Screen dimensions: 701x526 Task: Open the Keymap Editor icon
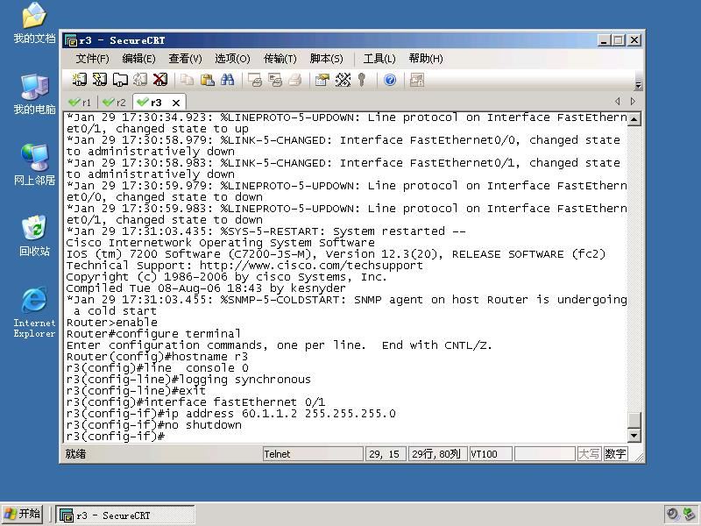pos(343,80)
